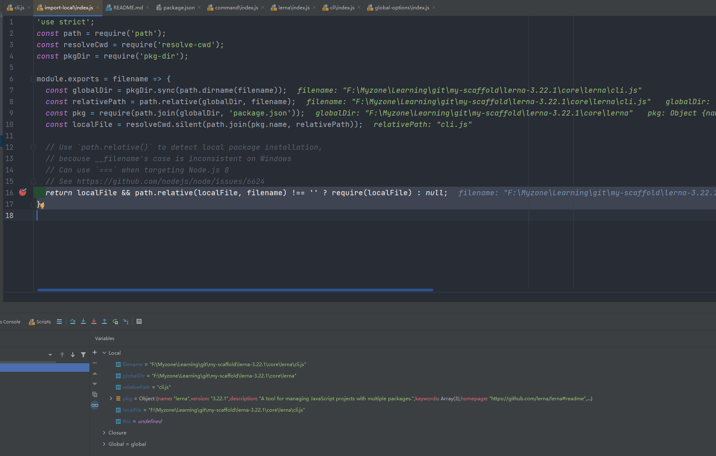
Task: Select the globalDir variable row
Action: tap(403, 376)
